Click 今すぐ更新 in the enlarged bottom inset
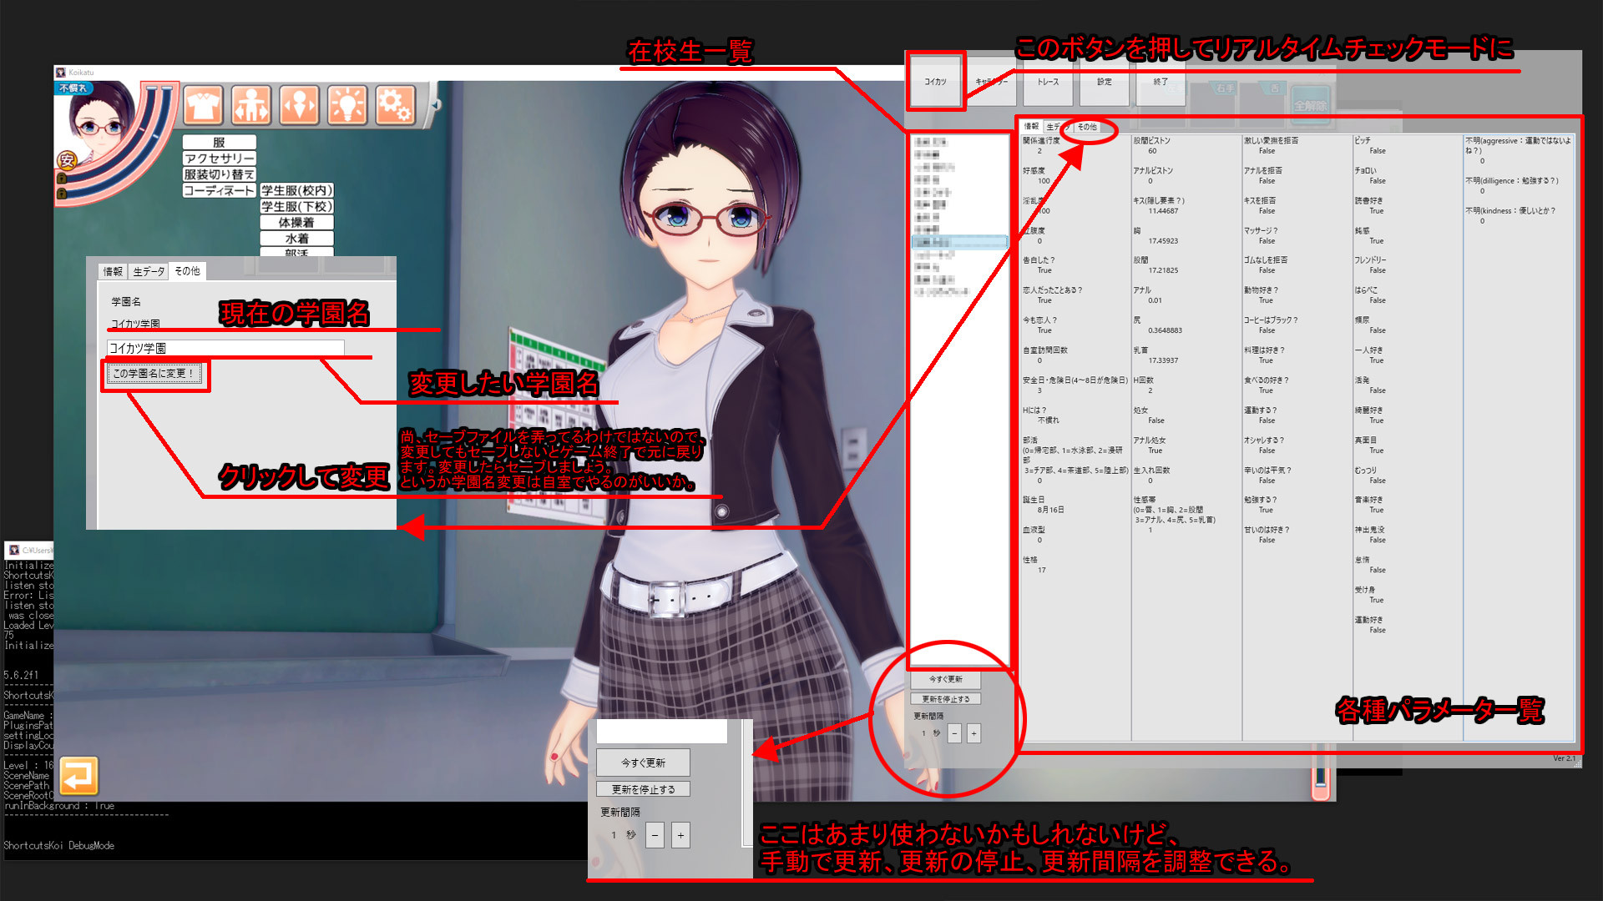Screen dimensions: 1603x901 (643, 763)
